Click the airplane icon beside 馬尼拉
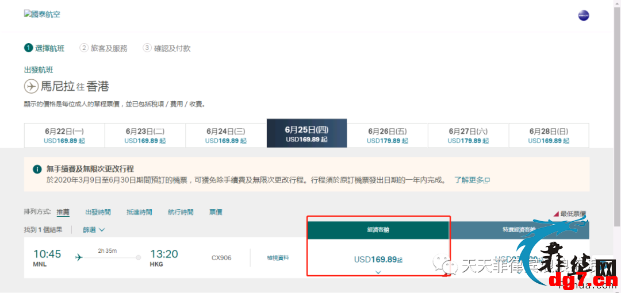621x293 pixels. pos(31,86)
